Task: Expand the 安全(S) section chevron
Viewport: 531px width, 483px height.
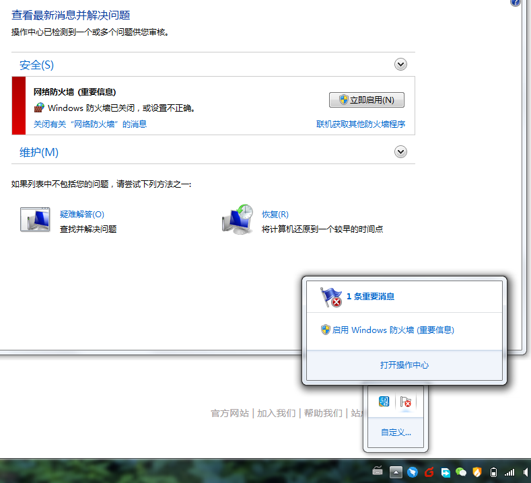Action: pyautogui.click(x=400, y=65)
